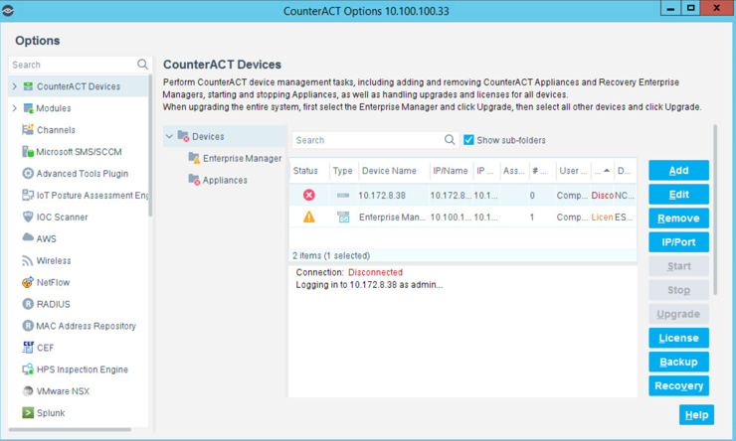The width and height of the screenshot is (736, 441).
Task: Open RADIUS options in sidebar
Action: coord(53,304)
